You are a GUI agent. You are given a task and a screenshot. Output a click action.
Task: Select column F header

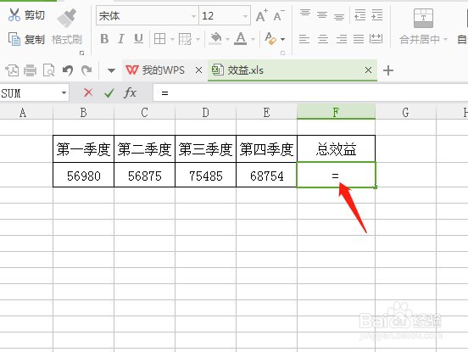pyautogui.click(x=336, y=112)
